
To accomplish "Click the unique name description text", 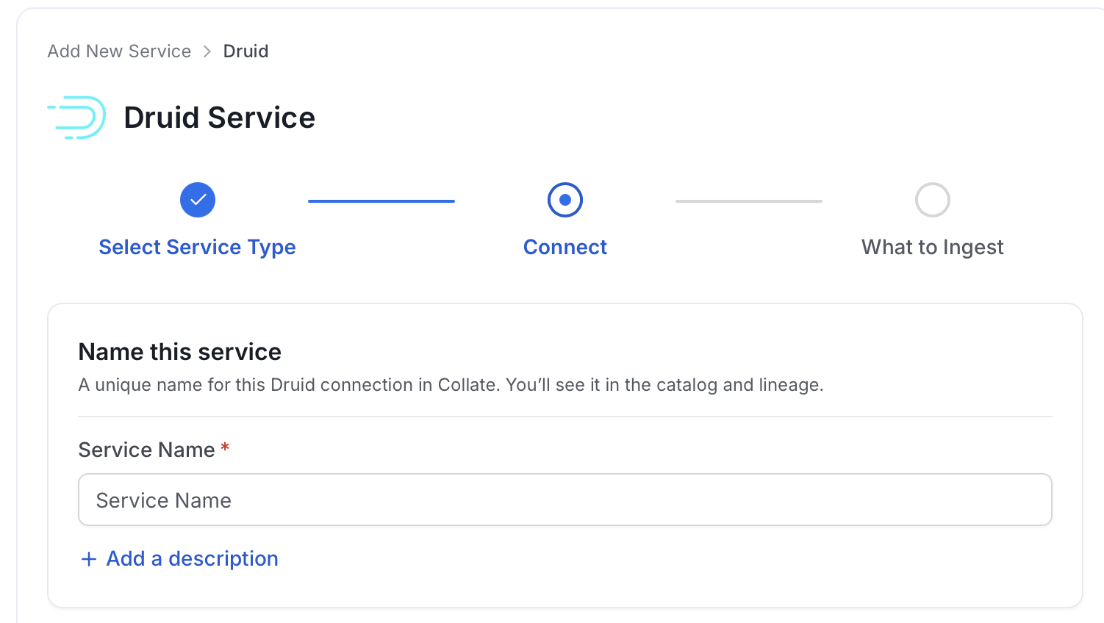I will coord(451,385).
